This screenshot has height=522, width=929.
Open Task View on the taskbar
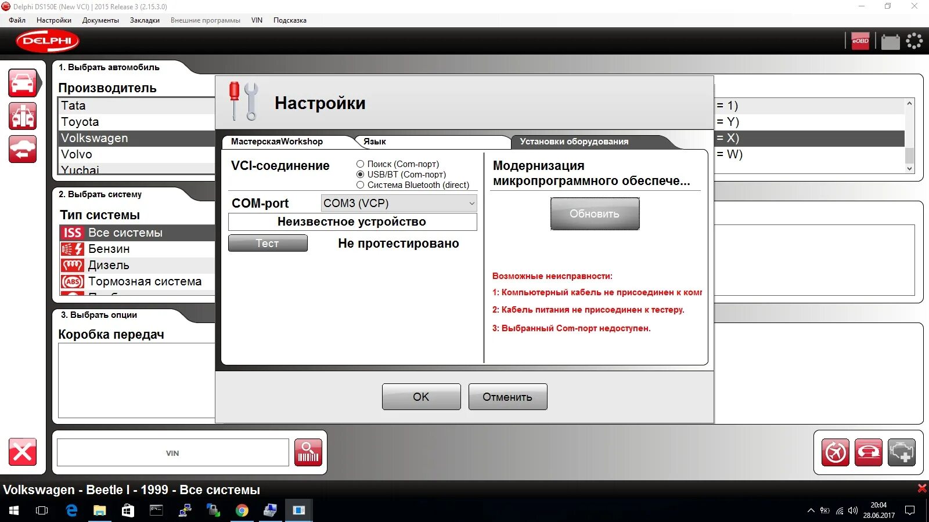(x=42, y=510)
